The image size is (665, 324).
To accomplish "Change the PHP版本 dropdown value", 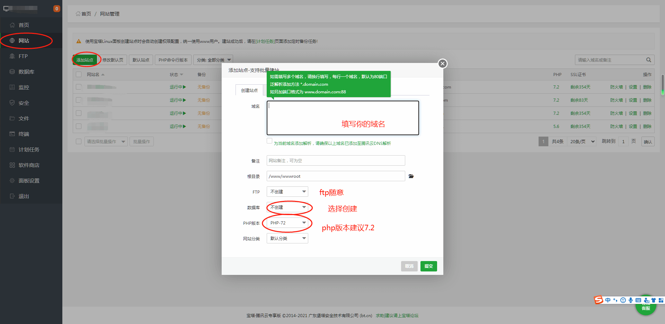I will pyautogui.click(x=287, y=223).
